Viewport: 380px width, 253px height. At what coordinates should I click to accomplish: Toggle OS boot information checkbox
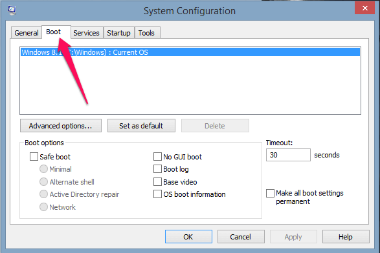157,194
